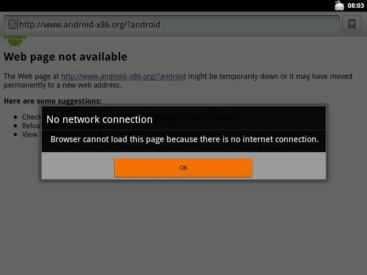Click the 'Here are some suggestions:' label

(53, 101)
